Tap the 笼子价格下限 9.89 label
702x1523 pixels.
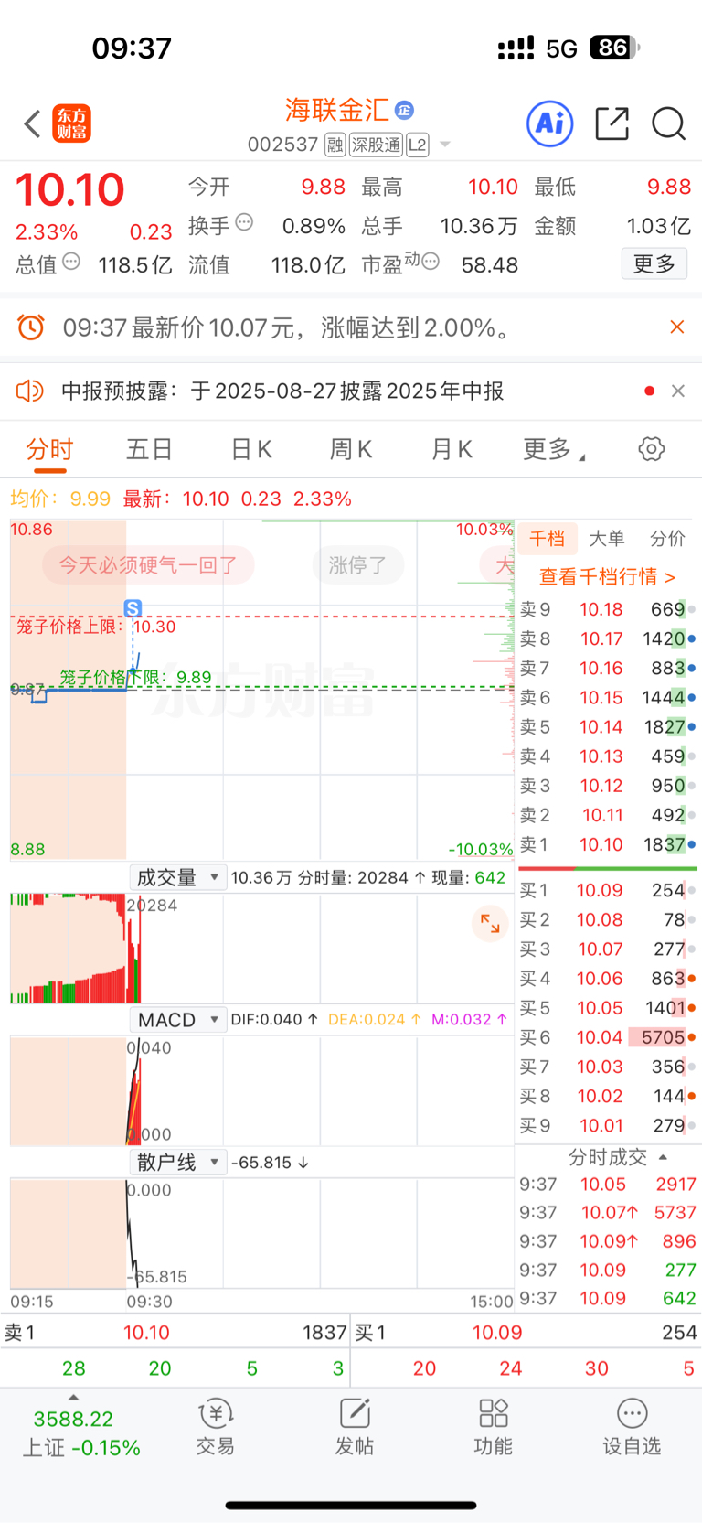click(x=135, y=678)
